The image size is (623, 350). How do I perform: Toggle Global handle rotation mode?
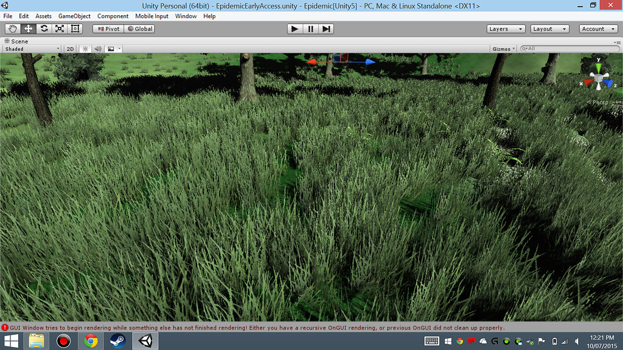[x=139, y=28]
